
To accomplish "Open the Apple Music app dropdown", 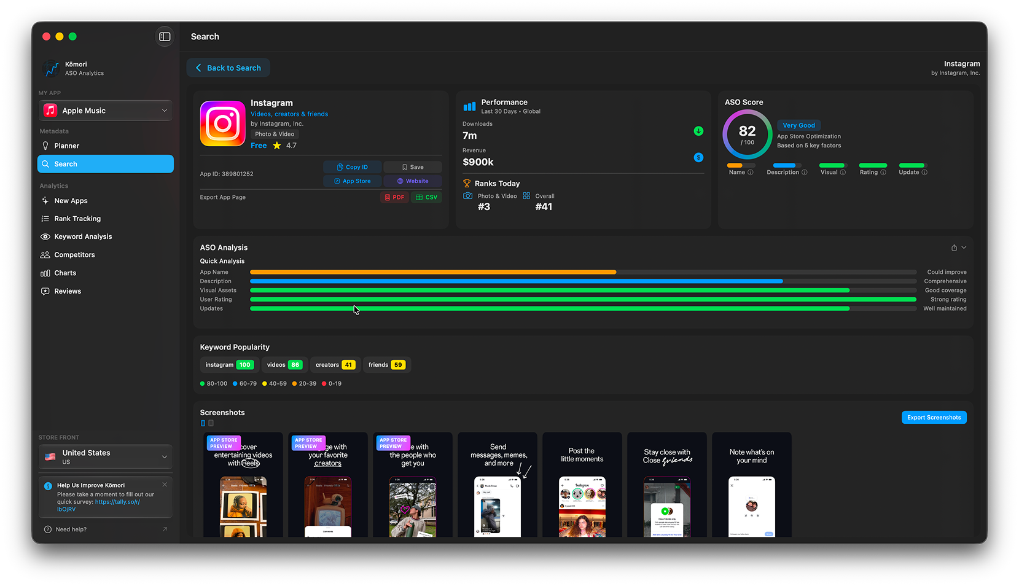I will (x=106, y=111).
